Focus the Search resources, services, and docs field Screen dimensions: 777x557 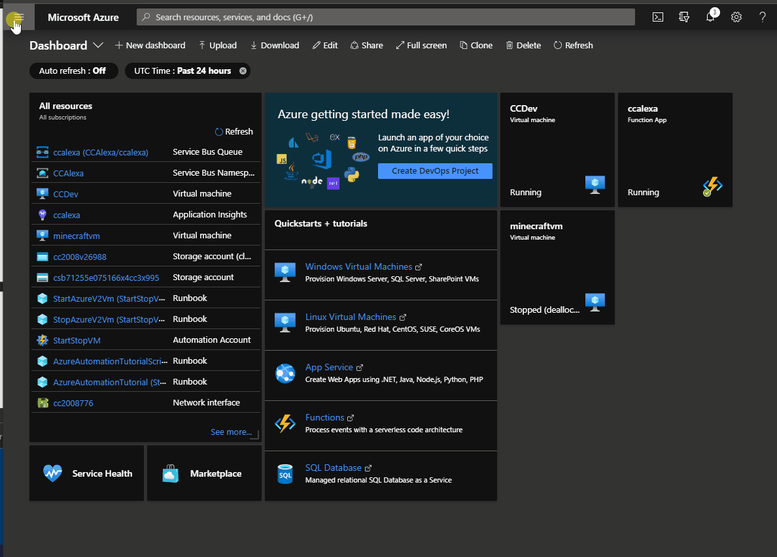pos(385,18)
